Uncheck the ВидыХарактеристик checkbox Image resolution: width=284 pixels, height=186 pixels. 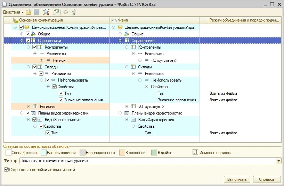coord(35,120)
